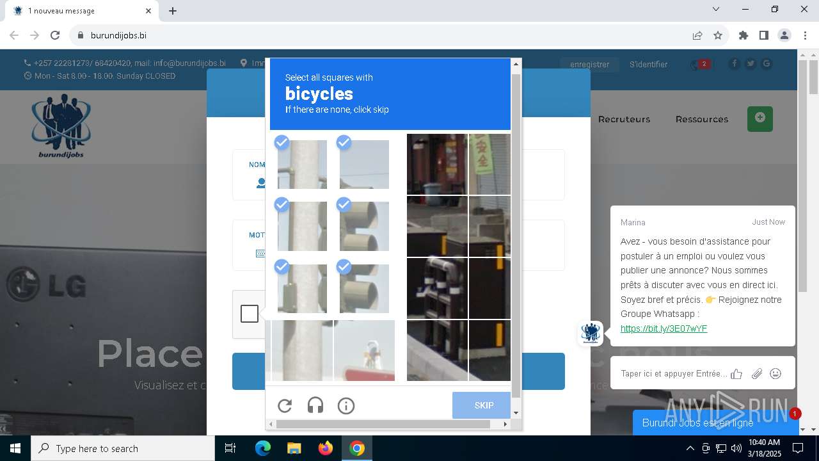Screen dimensions: 819x461
Task: Get an audio captcha challenge
Action: [315, 406]
